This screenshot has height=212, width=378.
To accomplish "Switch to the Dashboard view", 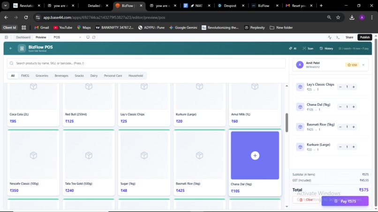I will [x=23, y=37].
